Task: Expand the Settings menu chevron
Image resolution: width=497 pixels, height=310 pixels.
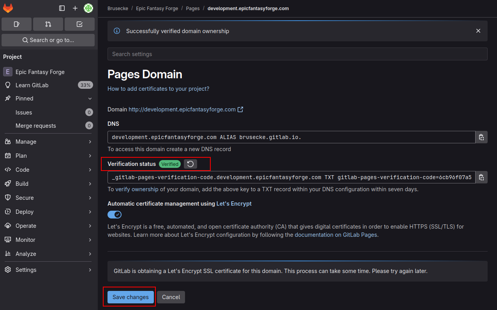Action: point(90,270)
